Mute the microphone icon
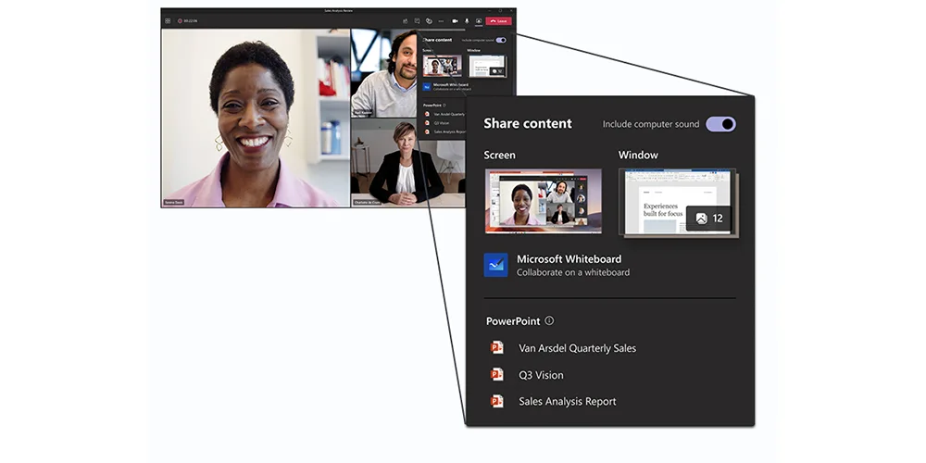This screenshot has width=926, height=463. coord(467,21)
